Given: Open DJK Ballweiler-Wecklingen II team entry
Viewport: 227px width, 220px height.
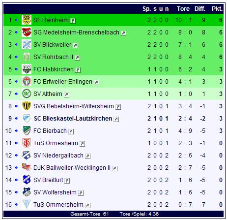Looking at the screenshot, I should point(72,168).
